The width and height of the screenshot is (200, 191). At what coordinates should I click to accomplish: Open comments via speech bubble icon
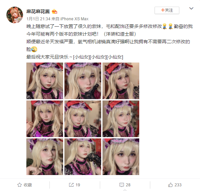(122, 185)
